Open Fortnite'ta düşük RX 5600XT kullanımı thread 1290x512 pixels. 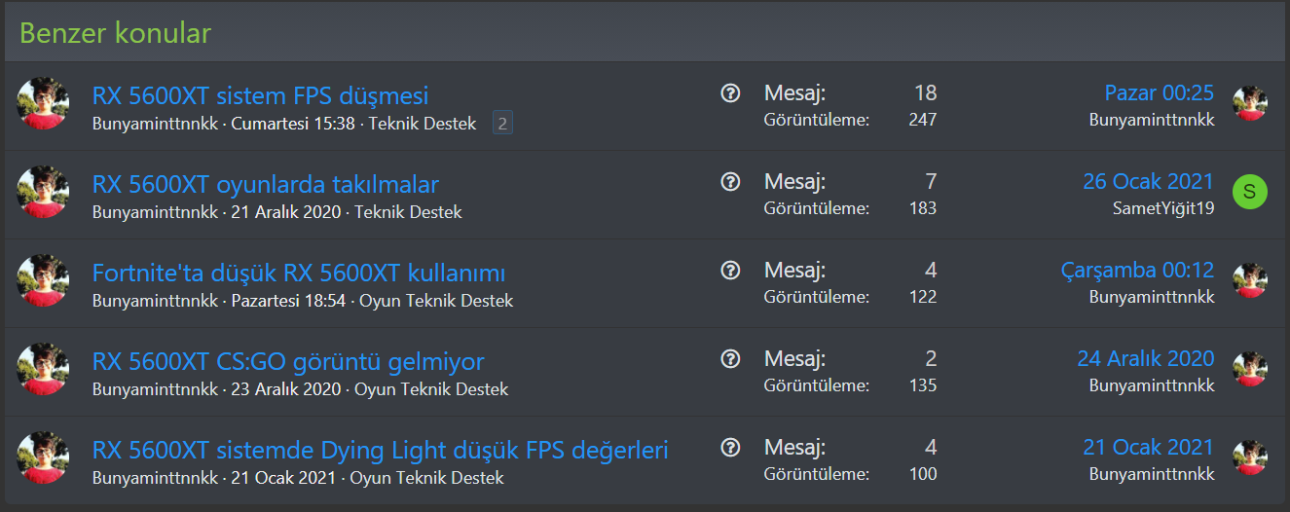tap(298, 273)
